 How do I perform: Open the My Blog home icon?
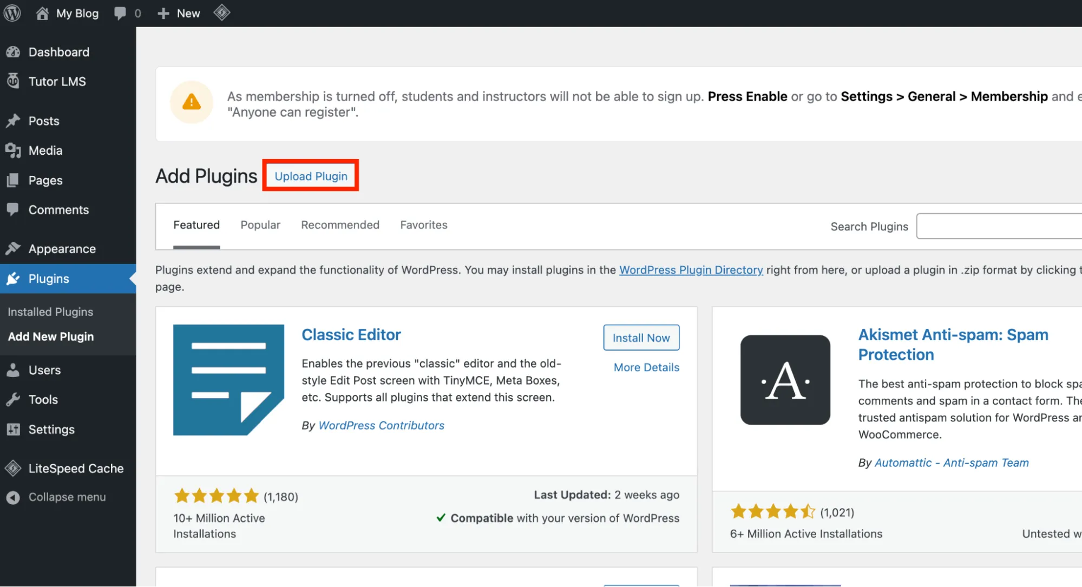[x=42, y=13]
